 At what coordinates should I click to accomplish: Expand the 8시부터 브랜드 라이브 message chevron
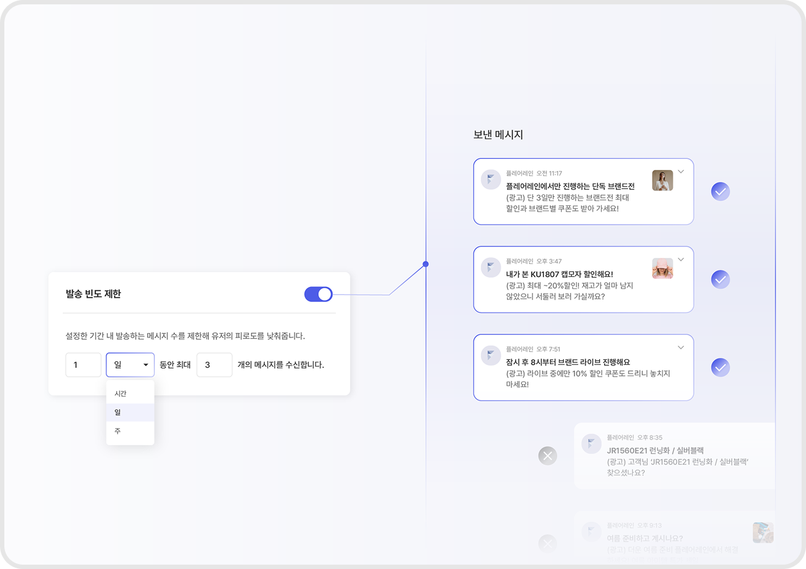(x=681, y=347)
